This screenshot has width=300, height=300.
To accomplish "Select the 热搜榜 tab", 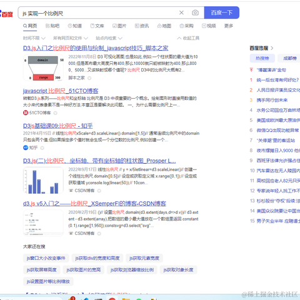I will pyautogui.click(x=262, y=58).
